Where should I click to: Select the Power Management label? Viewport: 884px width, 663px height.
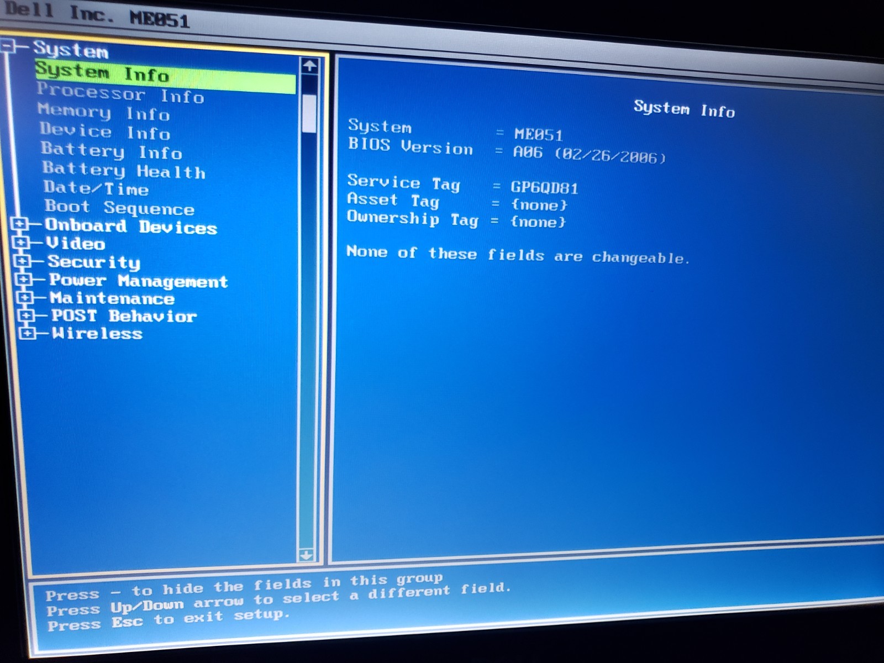pyautogui.click(x=138, y=281)
